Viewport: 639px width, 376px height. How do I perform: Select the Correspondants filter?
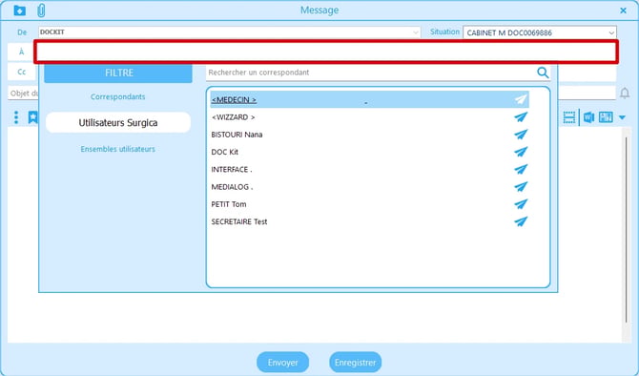click(117, 96)
